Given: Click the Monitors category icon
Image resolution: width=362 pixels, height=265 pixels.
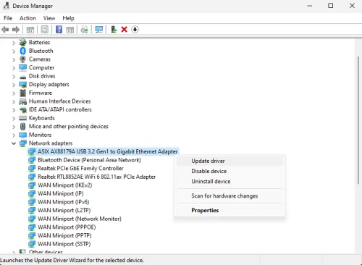Looking at the screenshot, I should (22, 135).
